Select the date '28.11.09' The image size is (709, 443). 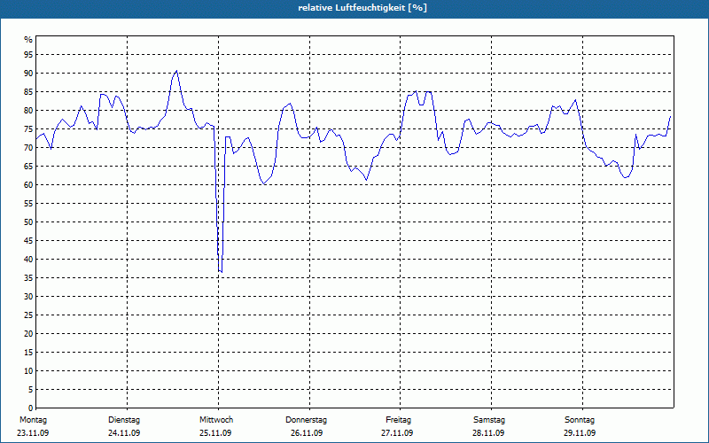(488, 433)
